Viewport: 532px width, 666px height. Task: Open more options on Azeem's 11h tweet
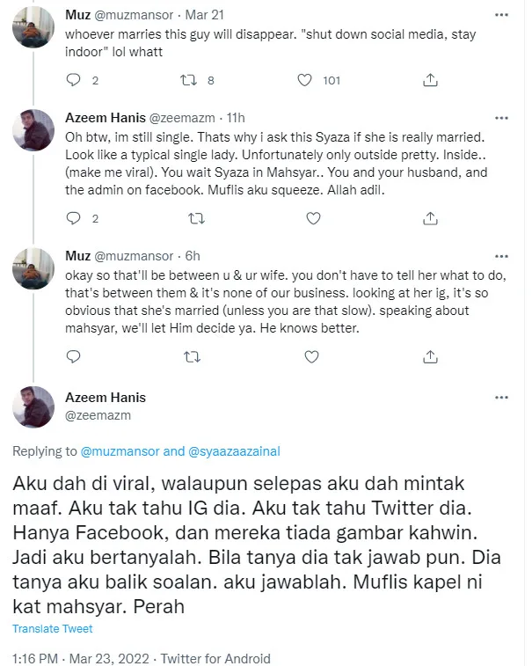[x=500, y=117]
